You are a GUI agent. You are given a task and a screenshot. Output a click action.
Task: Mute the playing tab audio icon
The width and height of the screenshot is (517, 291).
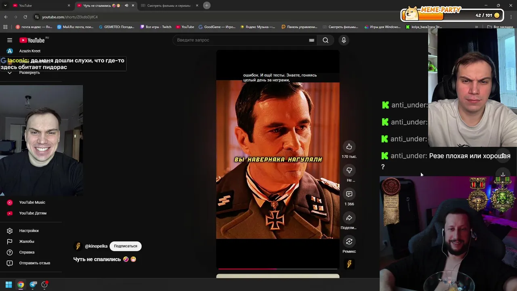[x=126, y=6]
